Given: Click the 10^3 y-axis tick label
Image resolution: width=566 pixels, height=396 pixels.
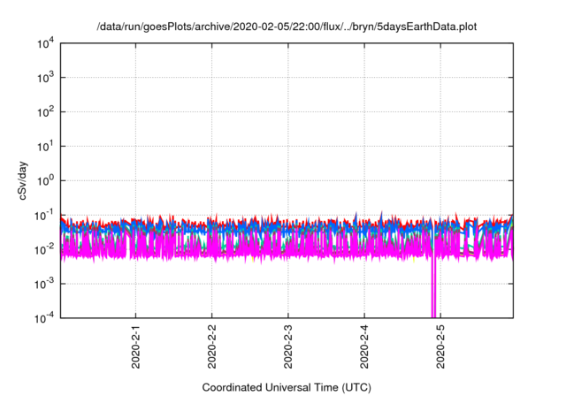Looking at the screenshot, I should 45,78.
